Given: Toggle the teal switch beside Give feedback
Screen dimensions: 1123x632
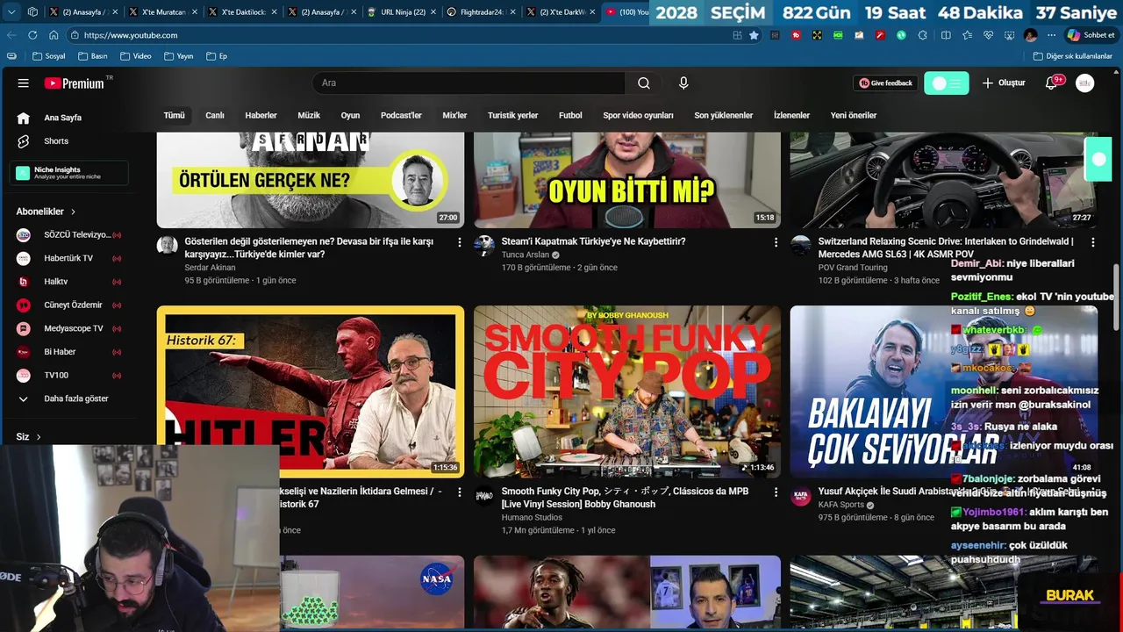Looking at the screenshot, I should click(947, 83).
